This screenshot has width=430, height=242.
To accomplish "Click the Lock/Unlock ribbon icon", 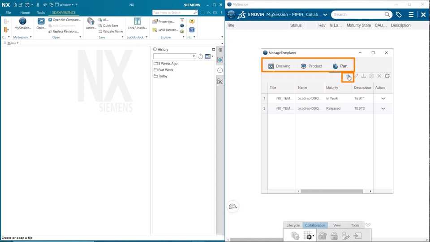I will pos(138,24).
